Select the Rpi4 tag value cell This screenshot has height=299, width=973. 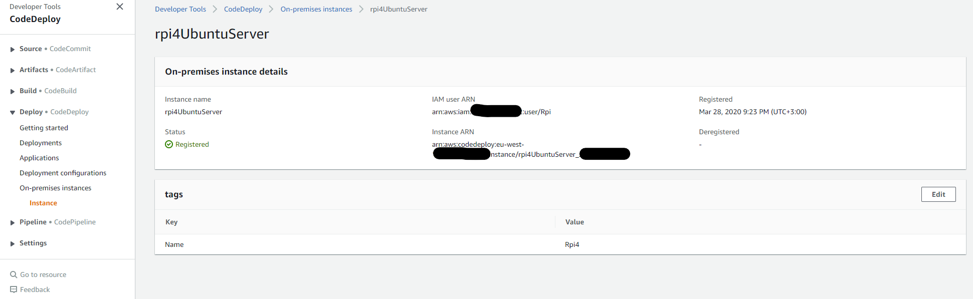click(572, 244)
